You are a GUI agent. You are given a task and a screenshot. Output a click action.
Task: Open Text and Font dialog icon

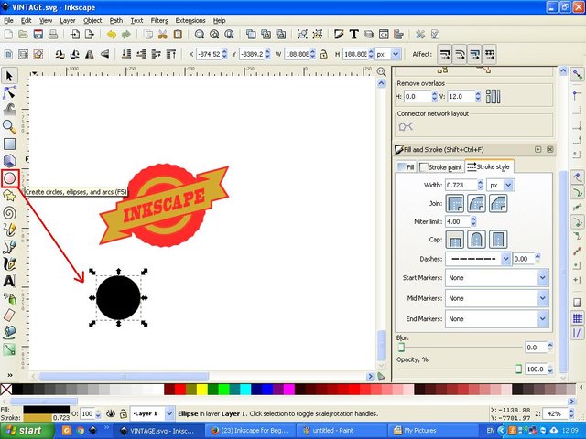click(x=354, y=35)
